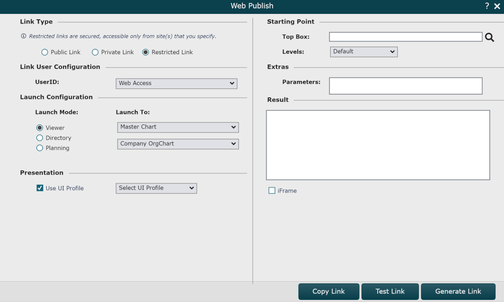Set launch mode to Directory

pos(40,138)
